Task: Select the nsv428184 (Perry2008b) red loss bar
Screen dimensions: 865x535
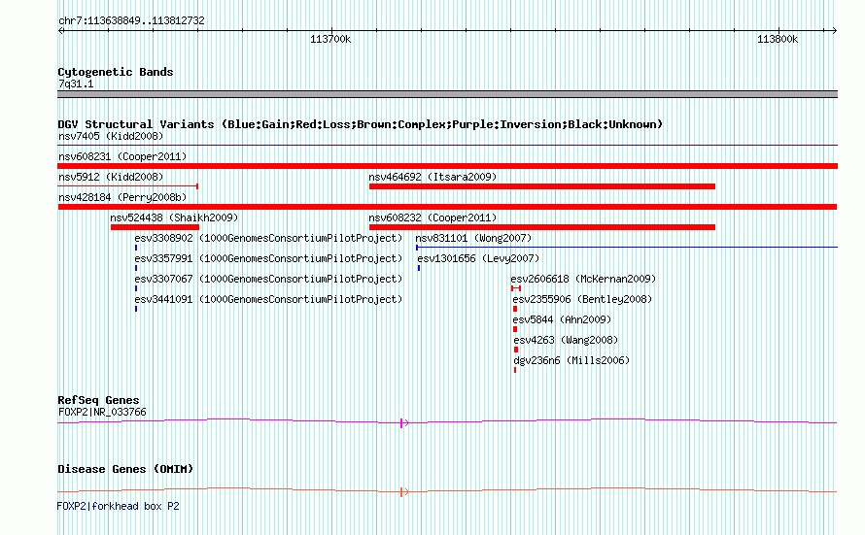Action: tap(447, 207)
